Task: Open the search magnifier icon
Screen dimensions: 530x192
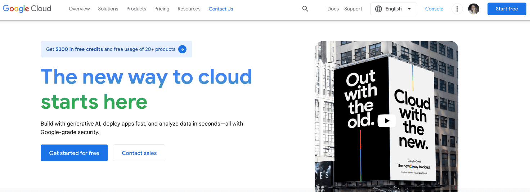Action: click(x=305, y=9)
